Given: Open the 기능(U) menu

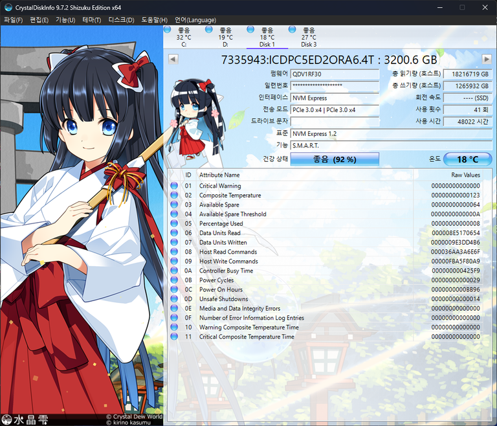Looking at the screenshot, I should pos(65,20).
